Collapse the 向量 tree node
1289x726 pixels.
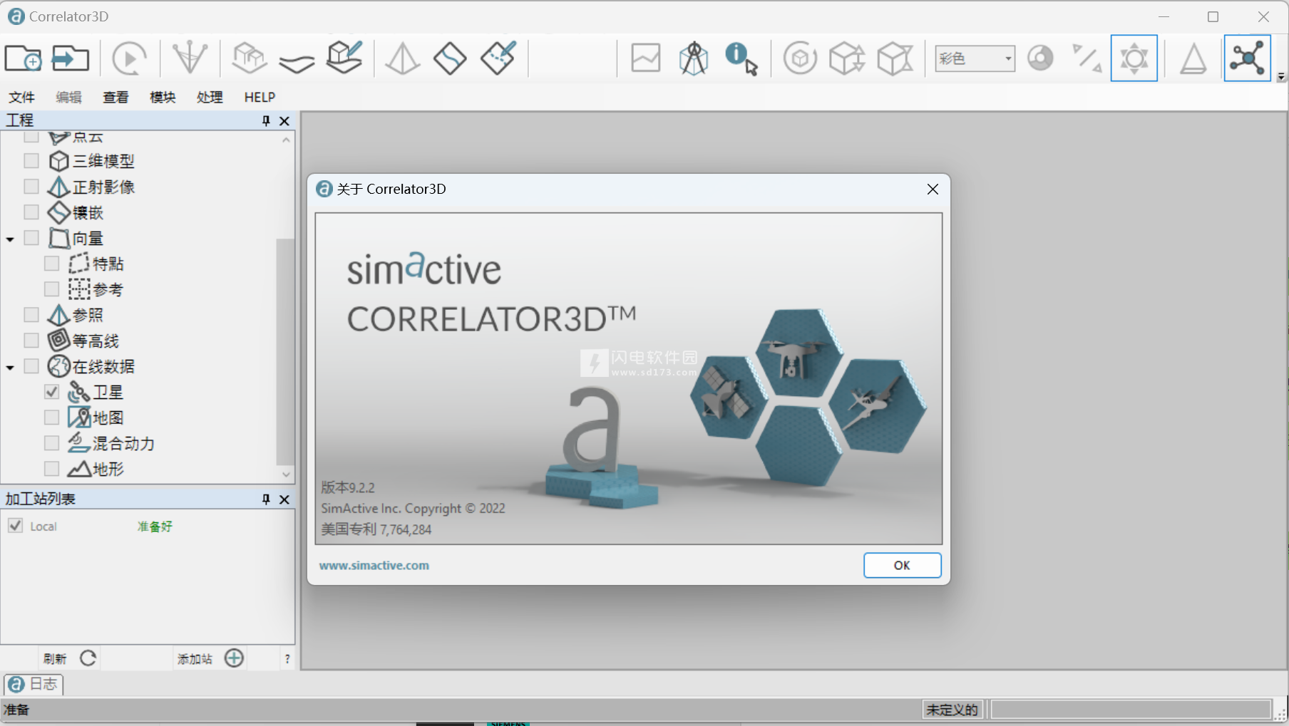pyautogui.click(x=10, y=239)
